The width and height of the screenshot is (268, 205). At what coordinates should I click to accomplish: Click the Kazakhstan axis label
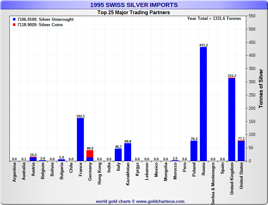pyautogui.click(x=128, y=174)
